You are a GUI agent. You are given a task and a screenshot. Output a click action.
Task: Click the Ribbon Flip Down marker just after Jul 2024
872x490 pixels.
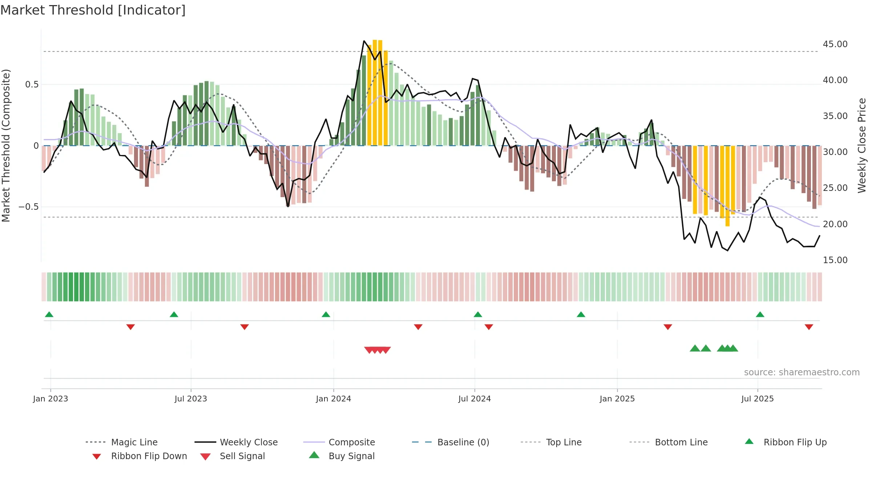(x=489, y=327)
